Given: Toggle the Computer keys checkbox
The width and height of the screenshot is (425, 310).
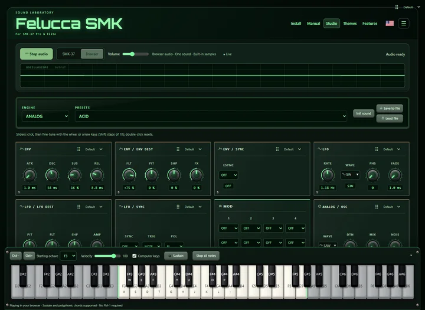Looking at the screenshot, I should [134, 256].
